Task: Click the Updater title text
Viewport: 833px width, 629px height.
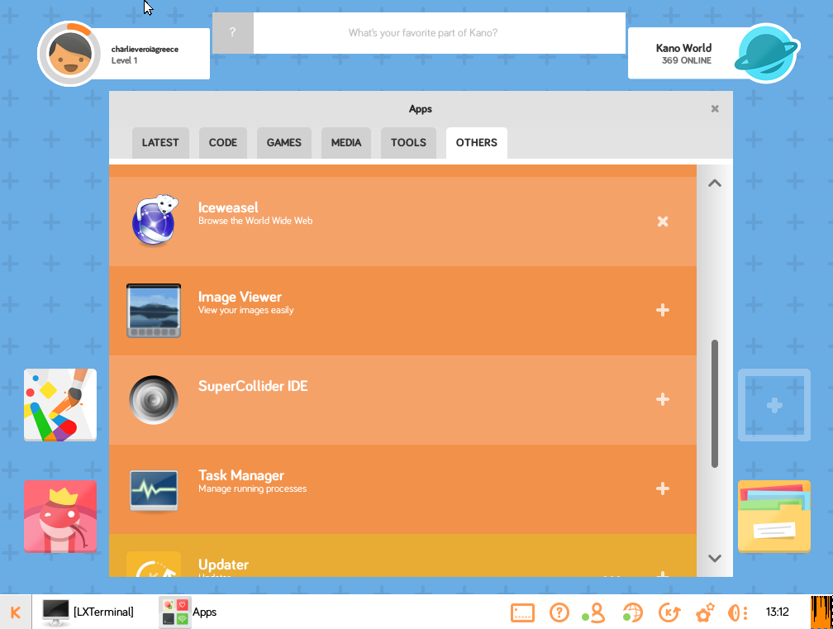Action: coord(223,565)
